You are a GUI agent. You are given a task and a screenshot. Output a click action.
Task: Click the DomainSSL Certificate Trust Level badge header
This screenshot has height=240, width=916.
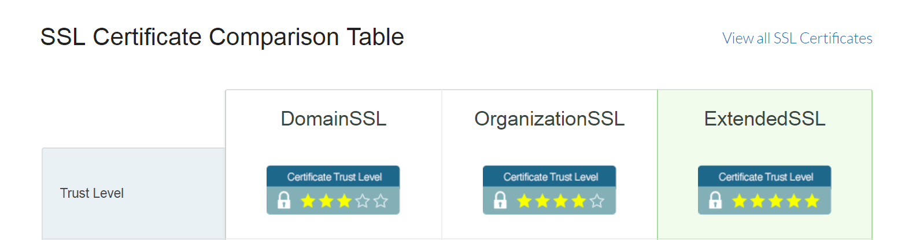334,177
